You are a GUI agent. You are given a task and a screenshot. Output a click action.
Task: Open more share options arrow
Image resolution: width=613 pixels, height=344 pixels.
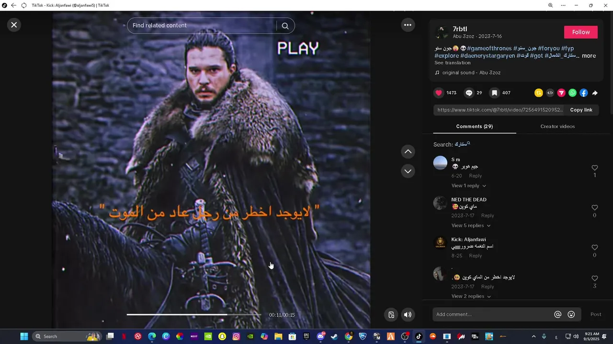tap(595, 93)
